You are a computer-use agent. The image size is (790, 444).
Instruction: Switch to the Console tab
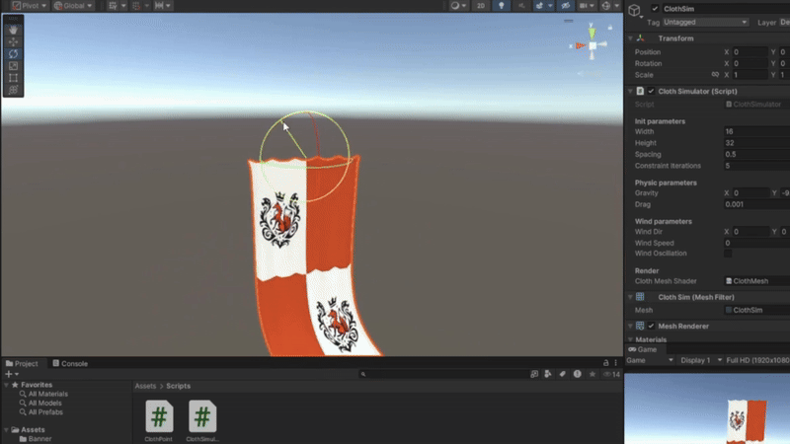(70, 363)
